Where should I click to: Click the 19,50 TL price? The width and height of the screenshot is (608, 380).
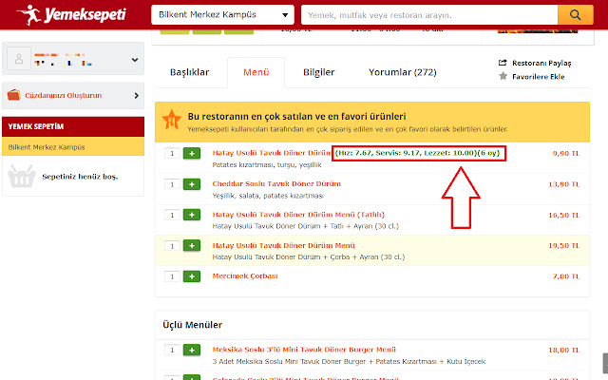pyautogui.click(x=563, y=245)
